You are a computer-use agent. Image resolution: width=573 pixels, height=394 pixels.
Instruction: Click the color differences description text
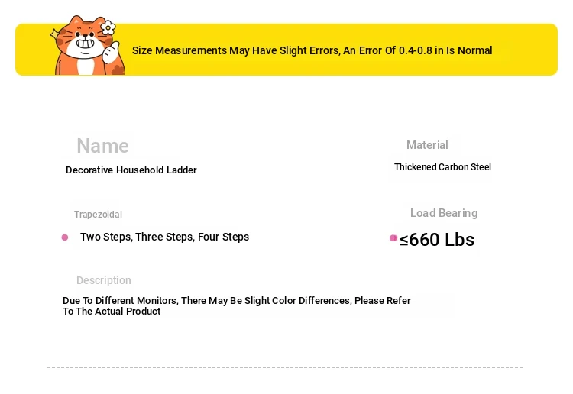coord(236,305)
